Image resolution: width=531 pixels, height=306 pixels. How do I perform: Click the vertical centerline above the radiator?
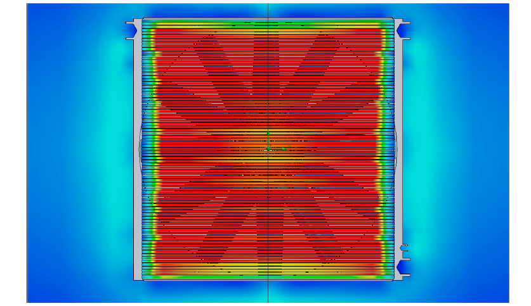click(268, 10)
